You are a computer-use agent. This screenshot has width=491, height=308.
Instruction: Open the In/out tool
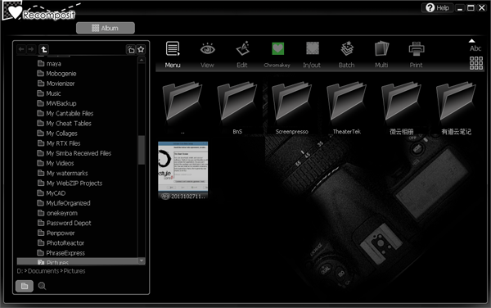[312, 55]
